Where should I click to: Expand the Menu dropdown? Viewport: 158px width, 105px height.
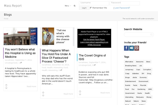point(68,6)
